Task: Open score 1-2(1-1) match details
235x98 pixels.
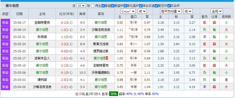Action: tap(67, 30)
